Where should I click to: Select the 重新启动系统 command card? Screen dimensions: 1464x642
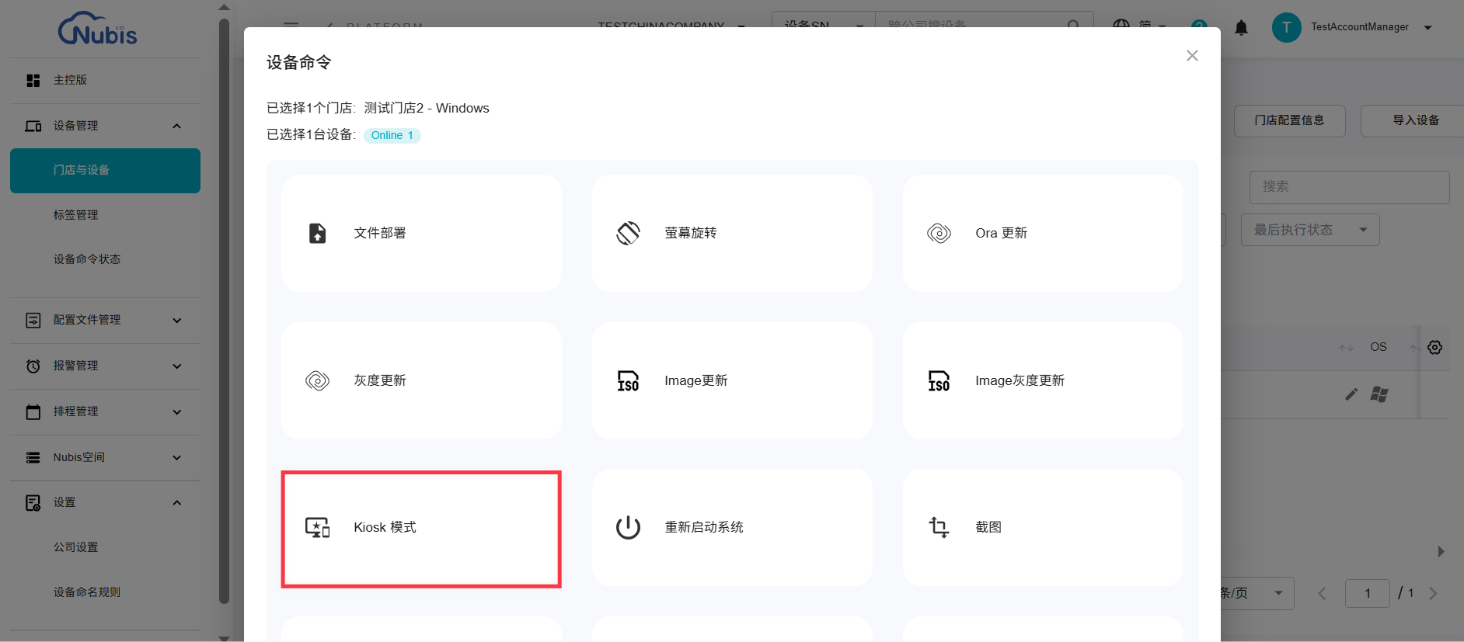pyautogui.click(x=732, y=528)
